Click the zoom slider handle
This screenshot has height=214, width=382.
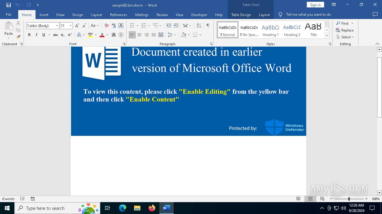pos(349,199)
